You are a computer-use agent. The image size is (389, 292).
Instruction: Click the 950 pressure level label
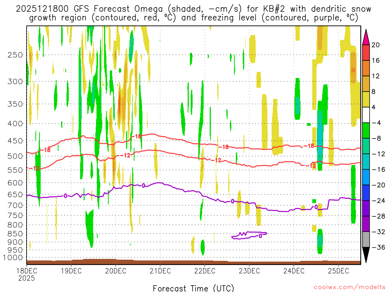[15, 250]
